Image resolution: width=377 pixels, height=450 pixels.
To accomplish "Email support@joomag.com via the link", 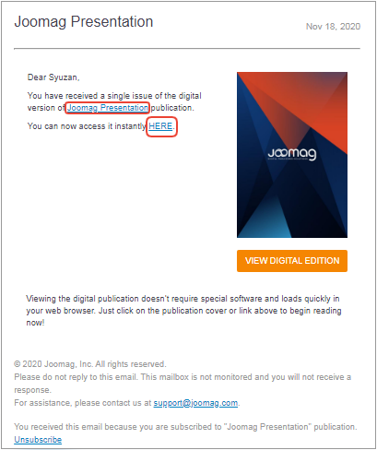I will (x=195, y=403).
